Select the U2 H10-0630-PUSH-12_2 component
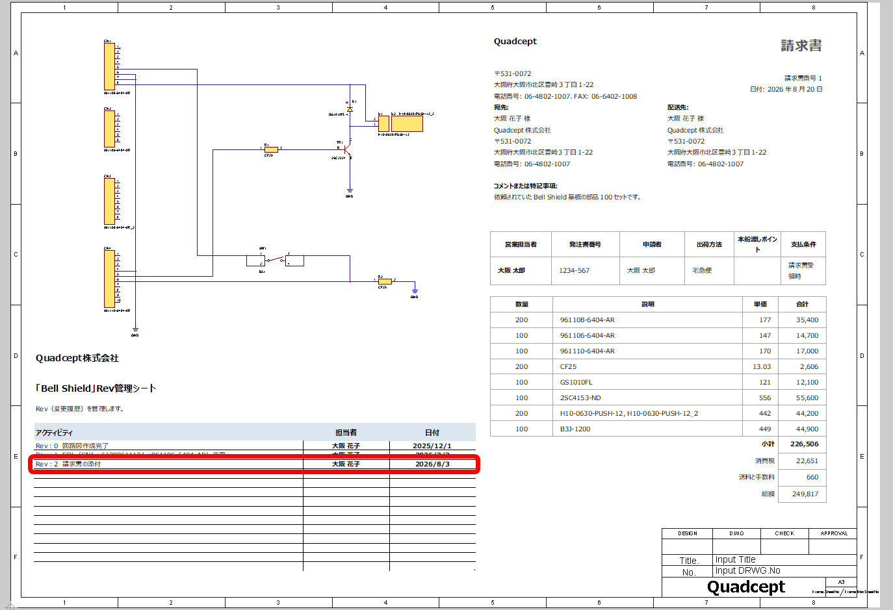The image size is (893, 610). pos(407,123)
